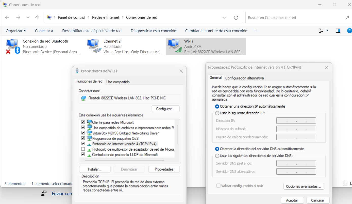352x204 pixels.
Task: Select the Wi-Fi adapter icon
Action: click(175, 46)
